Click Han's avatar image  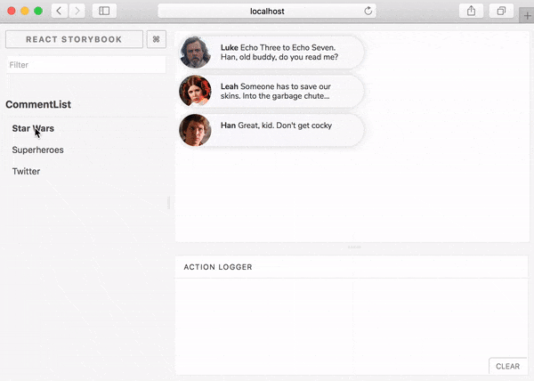click(x=195, y=130)
